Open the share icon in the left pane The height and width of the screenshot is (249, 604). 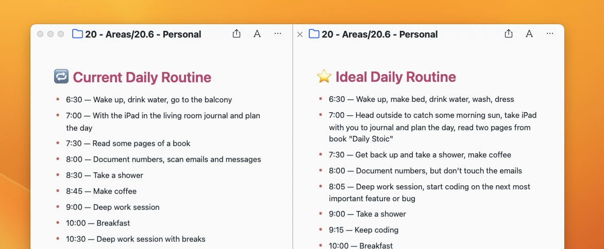(237, 34)
